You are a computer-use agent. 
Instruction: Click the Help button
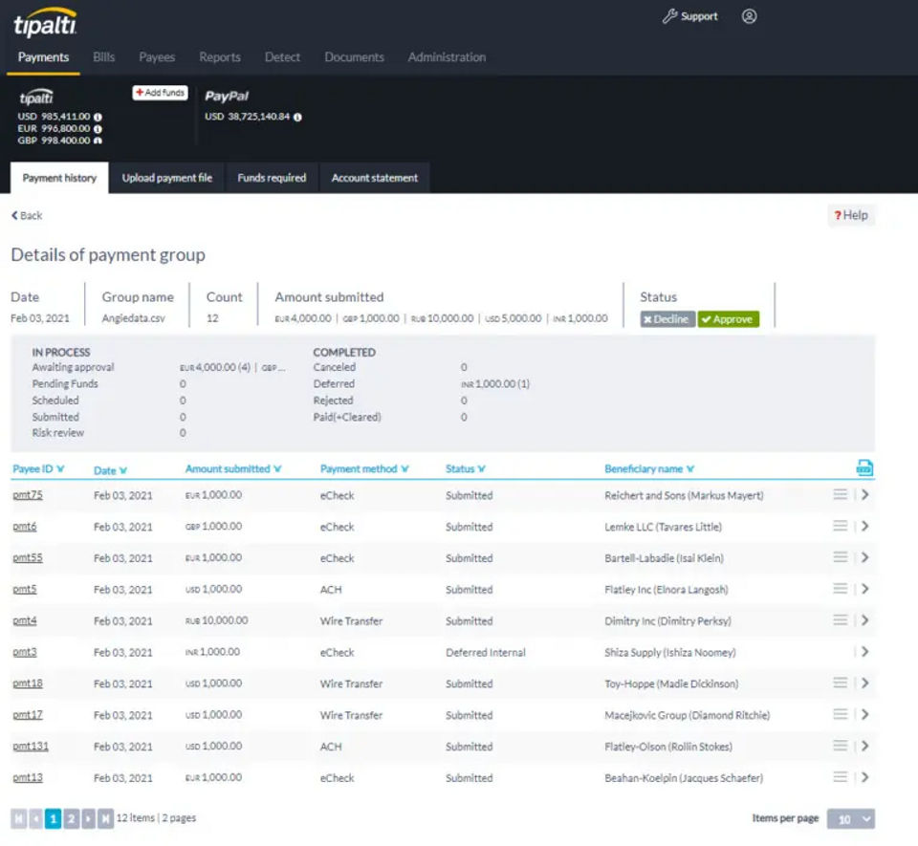(851, 215)
